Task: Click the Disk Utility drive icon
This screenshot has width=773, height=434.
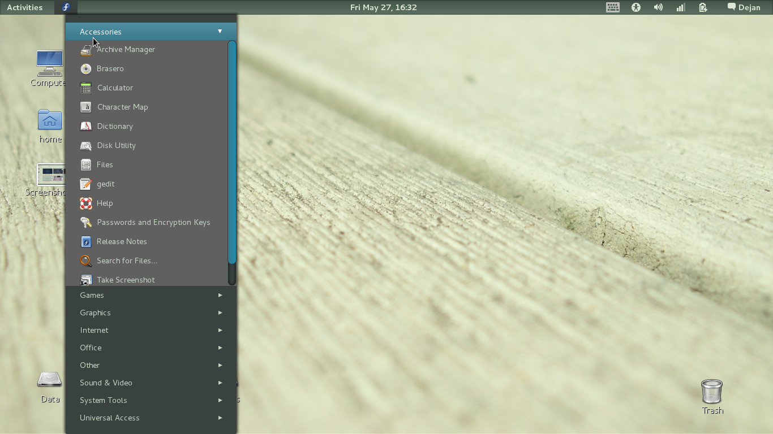Action: coord(86,146)
